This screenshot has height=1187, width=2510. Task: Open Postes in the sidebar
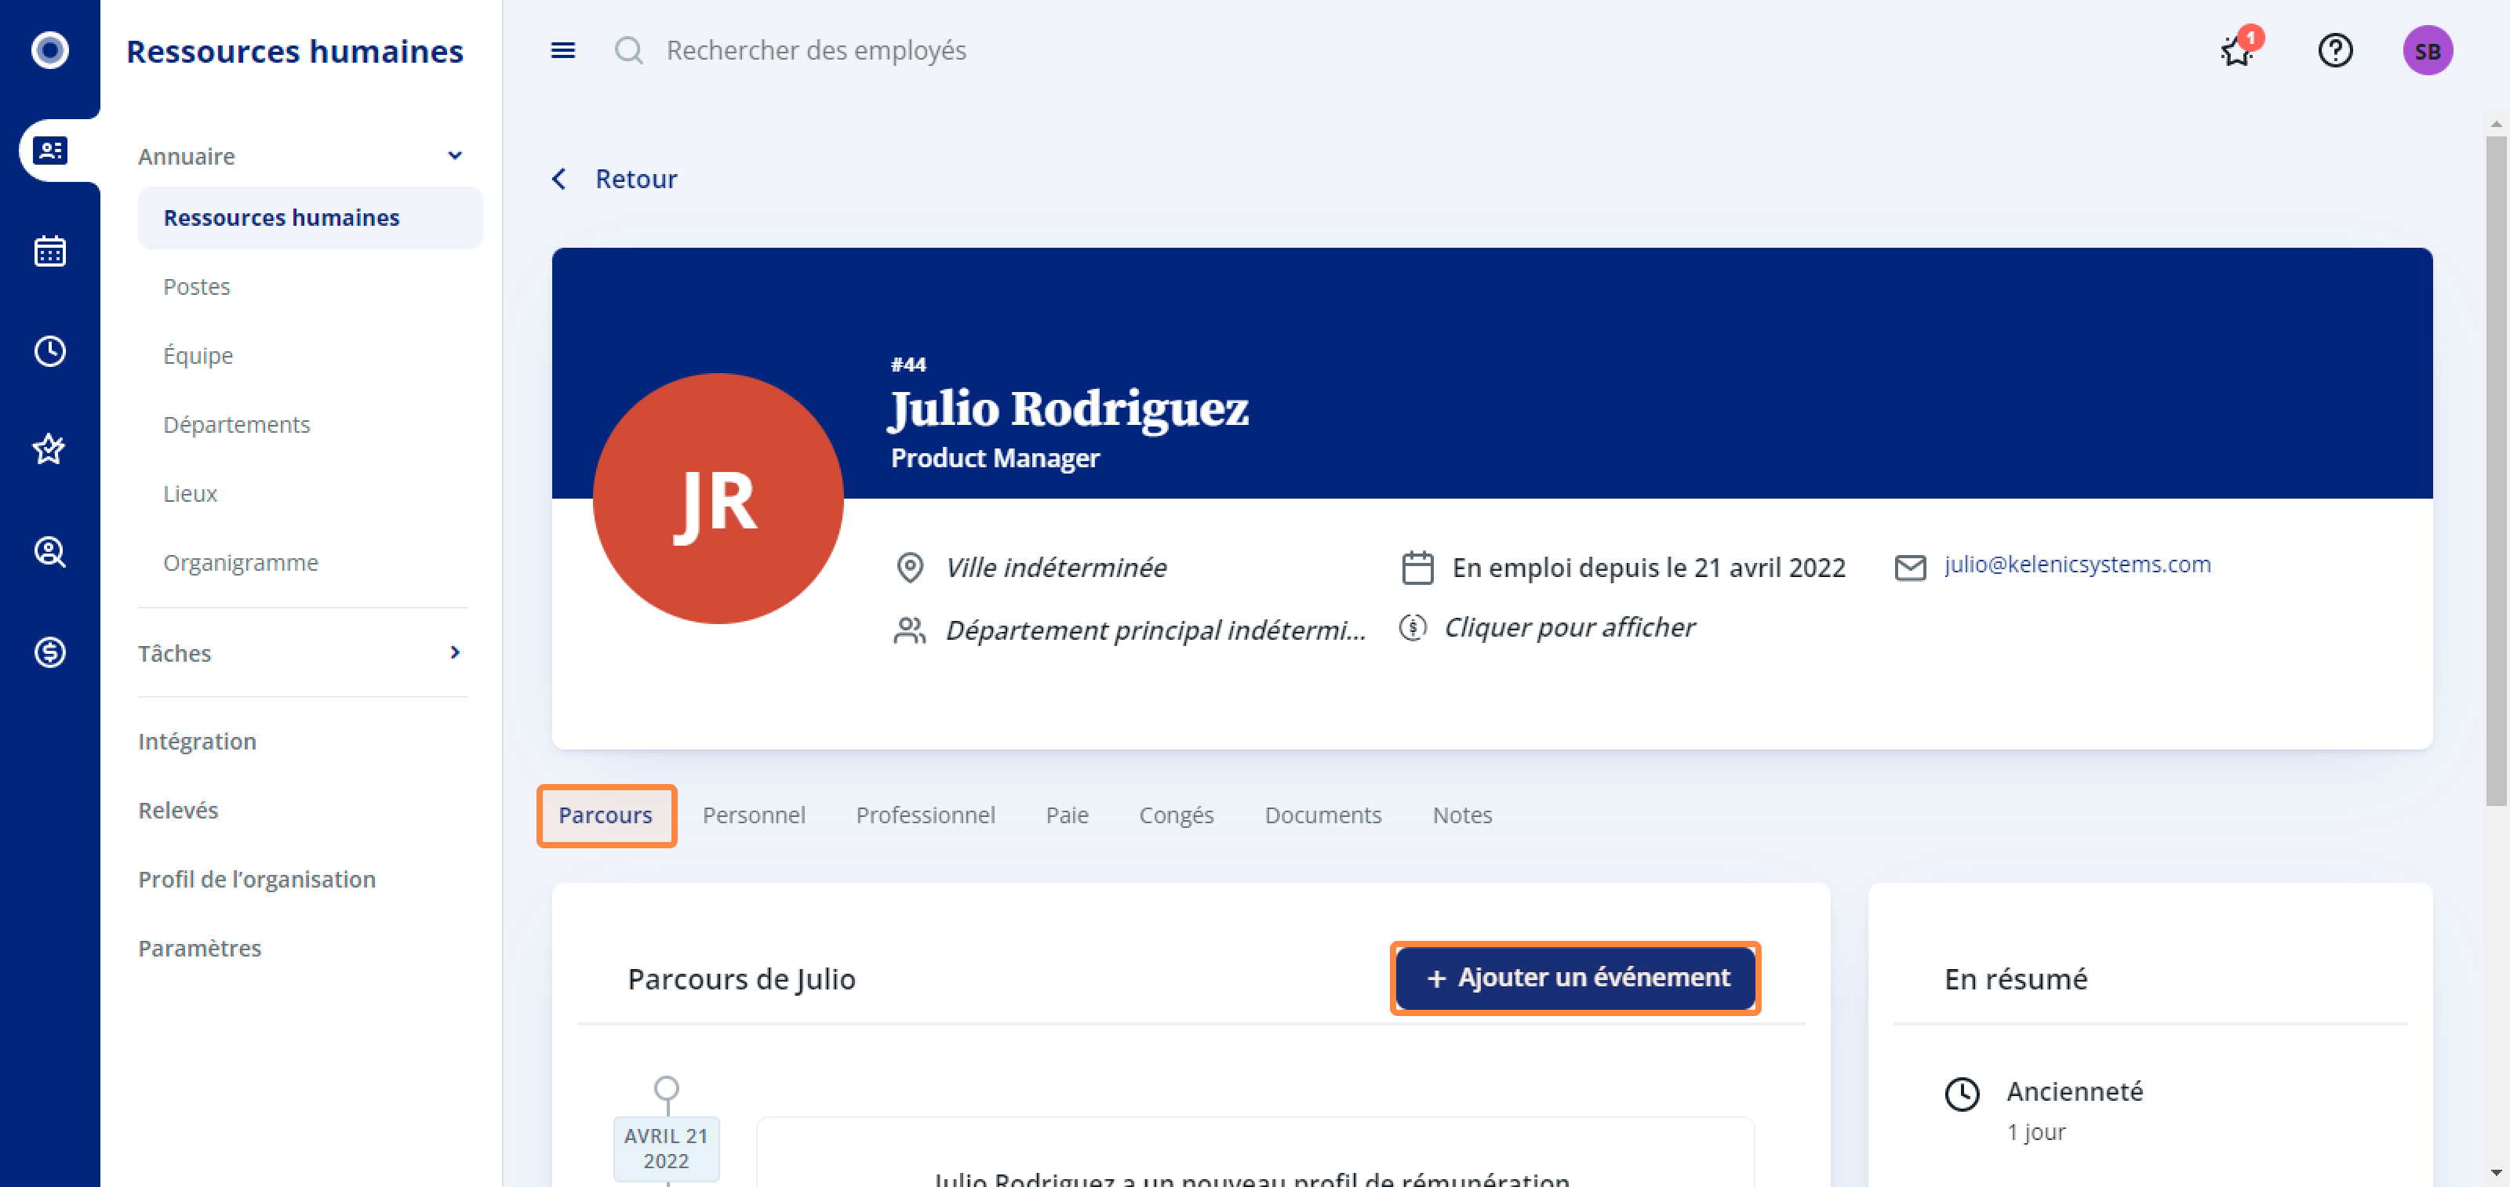point(197,287)
